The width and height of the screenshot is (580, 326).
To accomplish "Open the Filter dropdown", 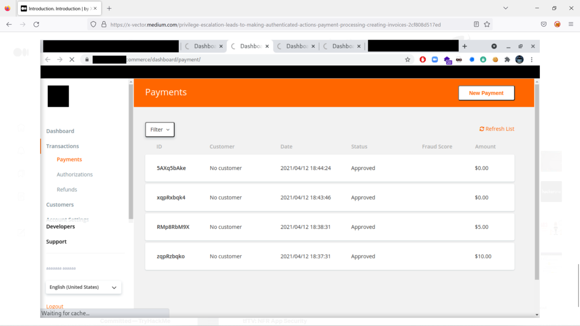I will click(x=159, y=129).
